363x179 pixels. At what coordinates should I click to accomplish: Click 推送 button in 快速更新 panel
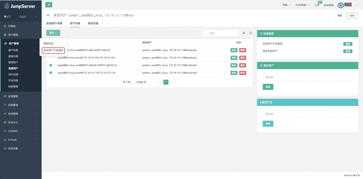pos(348,51)
